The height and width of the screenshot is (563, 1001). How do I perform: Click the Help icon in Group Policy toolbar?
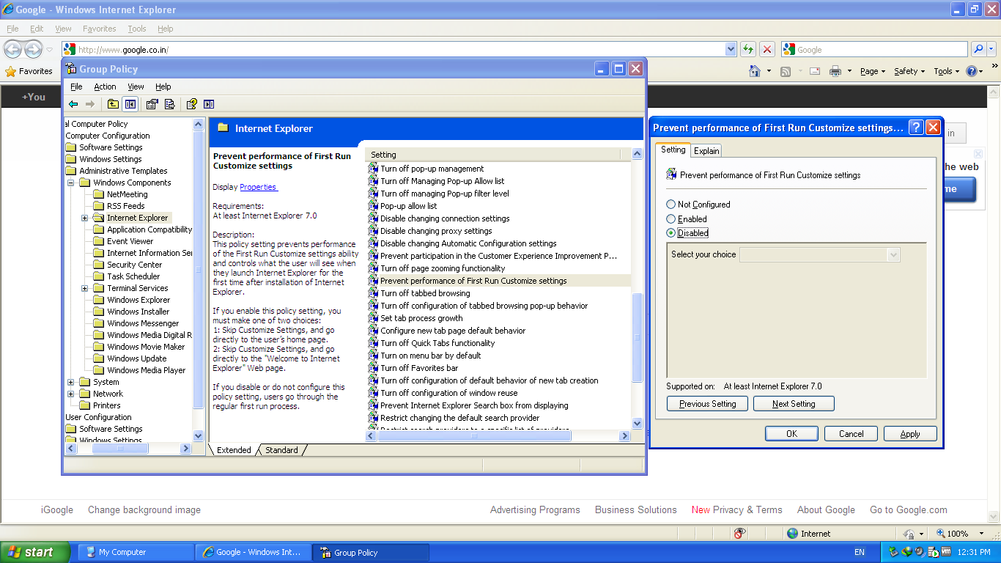pos(192,104)
